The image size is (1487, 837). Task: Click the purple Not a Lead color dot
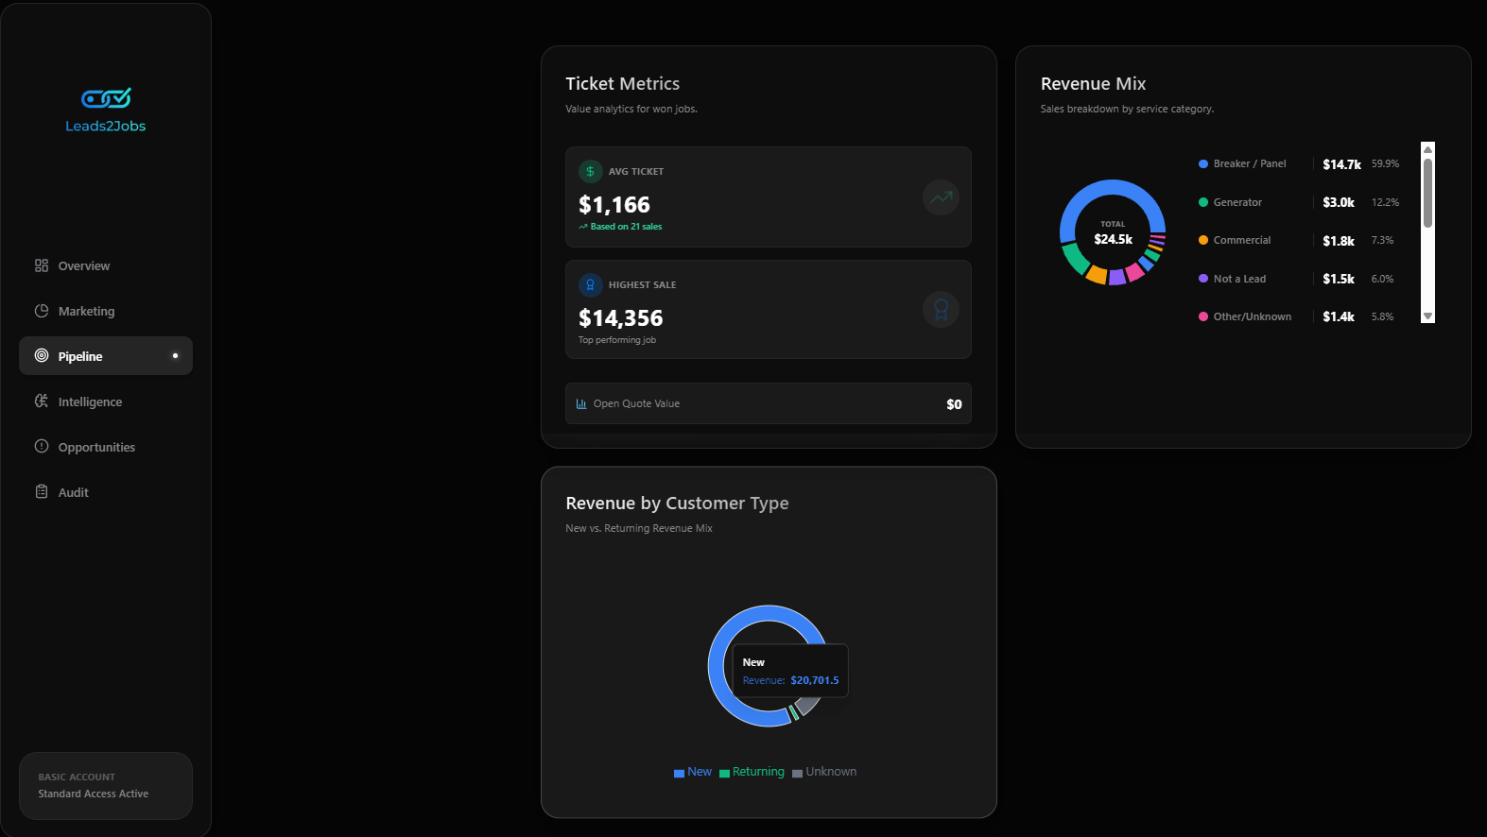1203,279
